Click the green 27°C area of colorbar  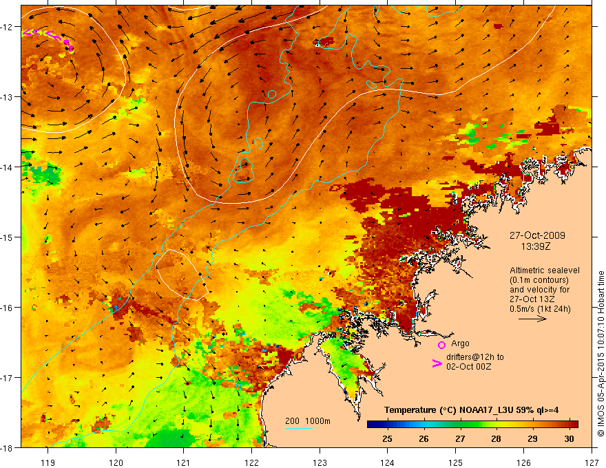click(x=460, y=425)
